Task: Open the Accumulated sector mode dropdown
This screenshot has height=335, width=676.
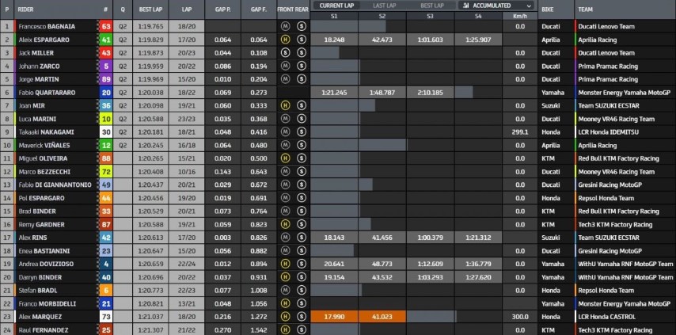Action: coord(496,5)
